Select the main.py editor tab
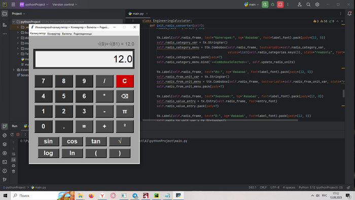 click(x=137, y=14)
